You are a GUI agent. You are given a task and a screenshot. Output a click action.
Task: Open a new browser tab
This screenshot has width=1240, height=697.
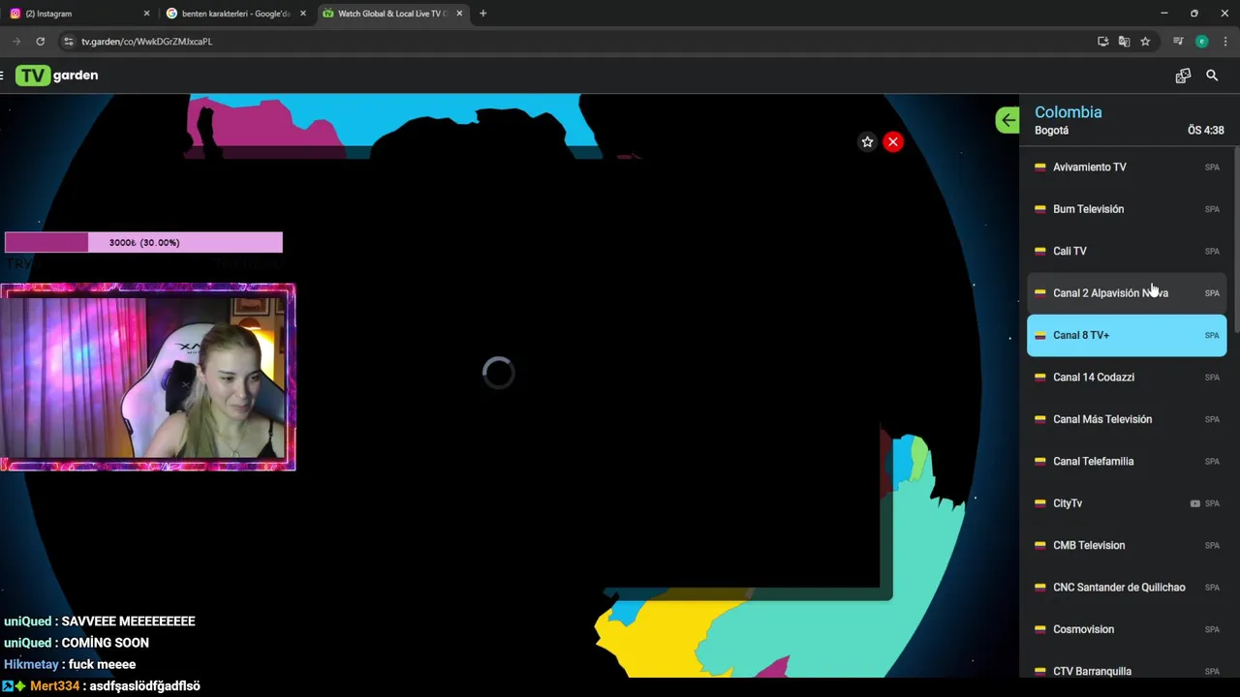tap(482, 14)
